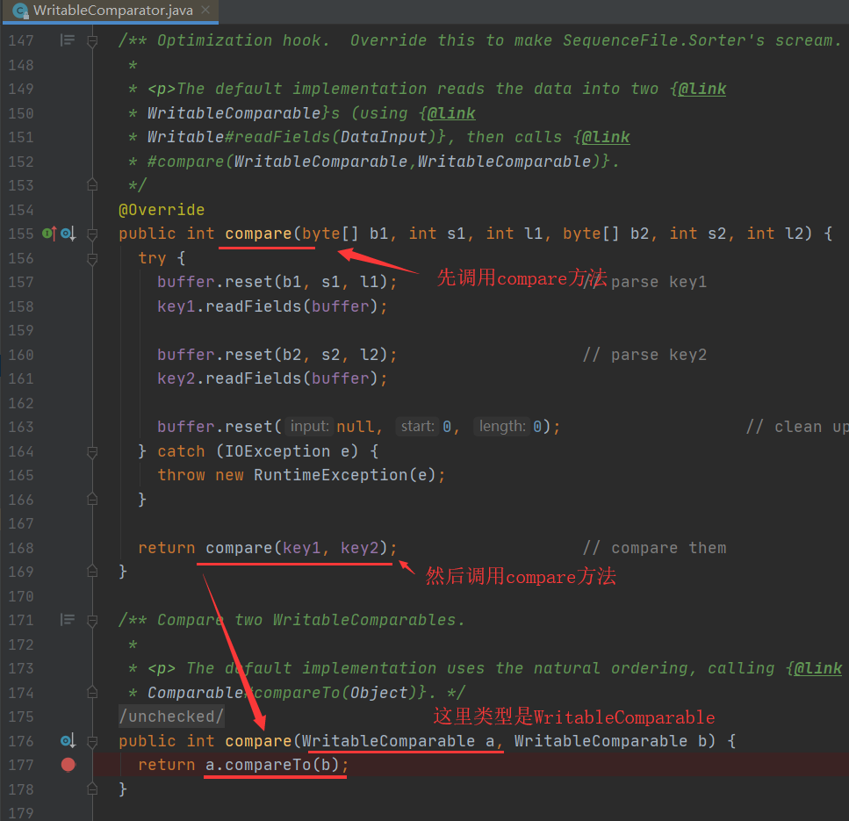Click the @Override annotation on line 154

(x=162, y=210)
